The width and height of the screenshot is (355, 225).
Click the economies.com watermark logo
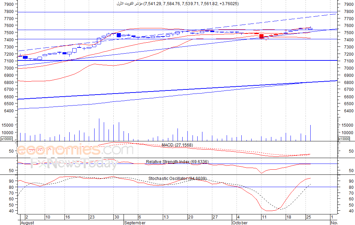75,150
